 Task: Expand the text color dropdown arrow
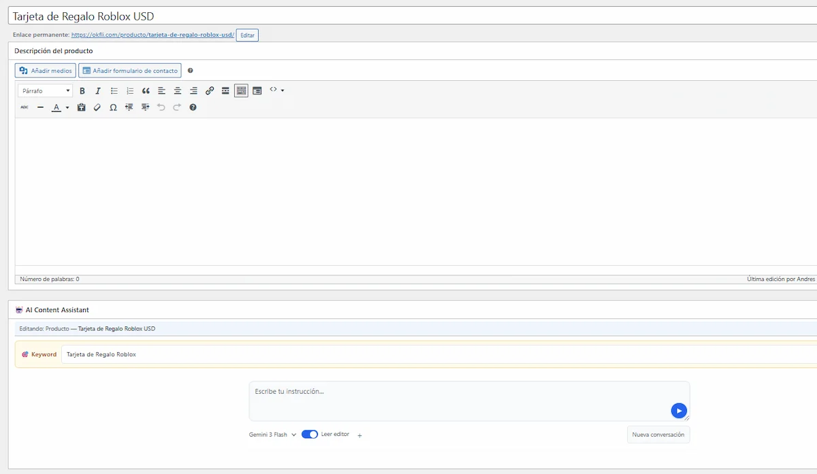tap(67, 107)
